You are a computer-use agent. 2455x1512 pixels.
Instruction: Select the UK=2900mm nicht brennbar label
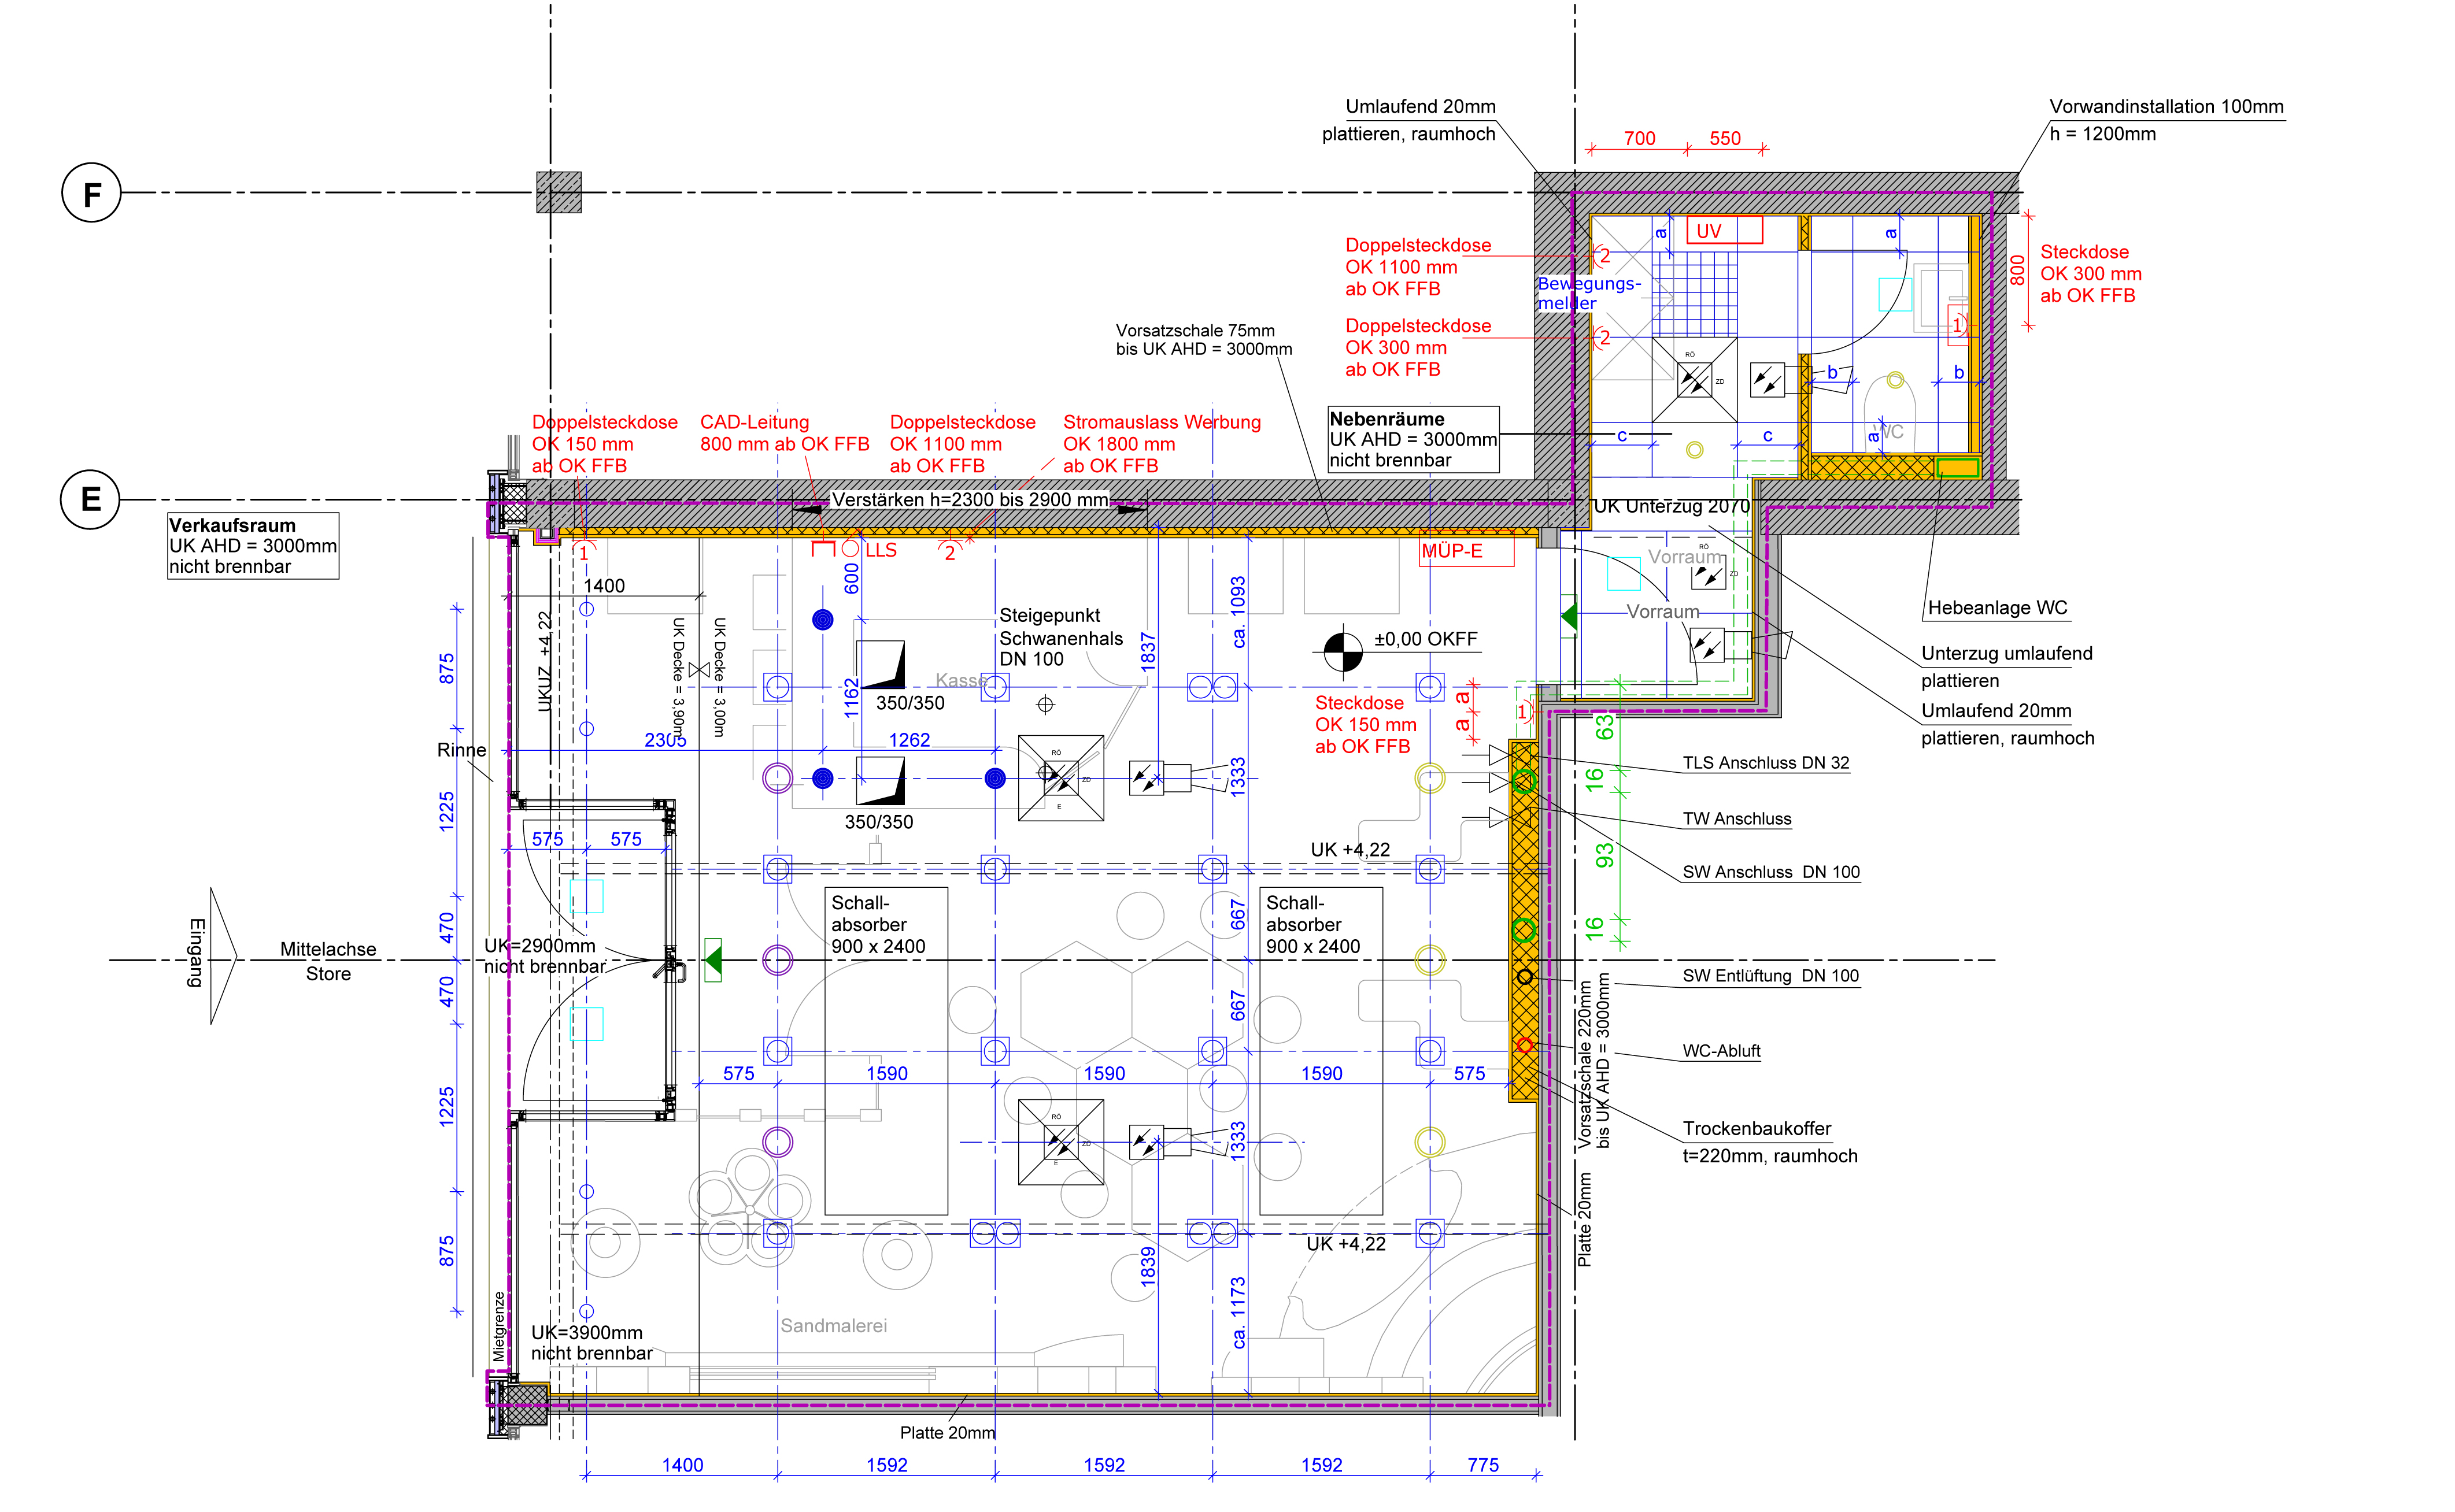[x=545, y=956]
